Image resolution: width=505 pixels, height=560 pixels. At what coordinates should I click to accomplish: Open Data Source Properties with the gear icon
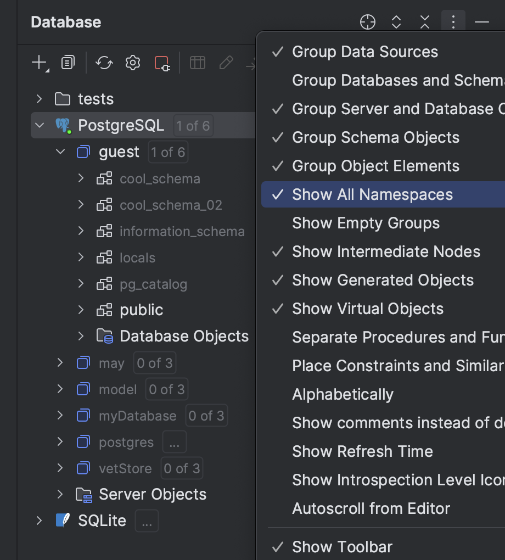(x=132, y=62)
